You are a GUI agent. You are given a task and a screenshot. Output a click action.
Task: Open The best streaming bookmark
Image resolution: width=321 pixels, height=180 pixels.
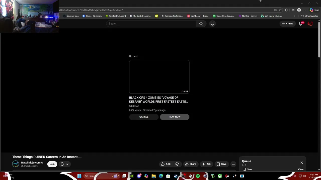(x=140, y=16)
